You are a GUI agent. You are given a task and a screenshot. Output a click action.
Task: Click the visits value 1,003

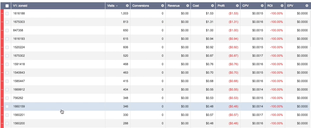coord(124,14)
